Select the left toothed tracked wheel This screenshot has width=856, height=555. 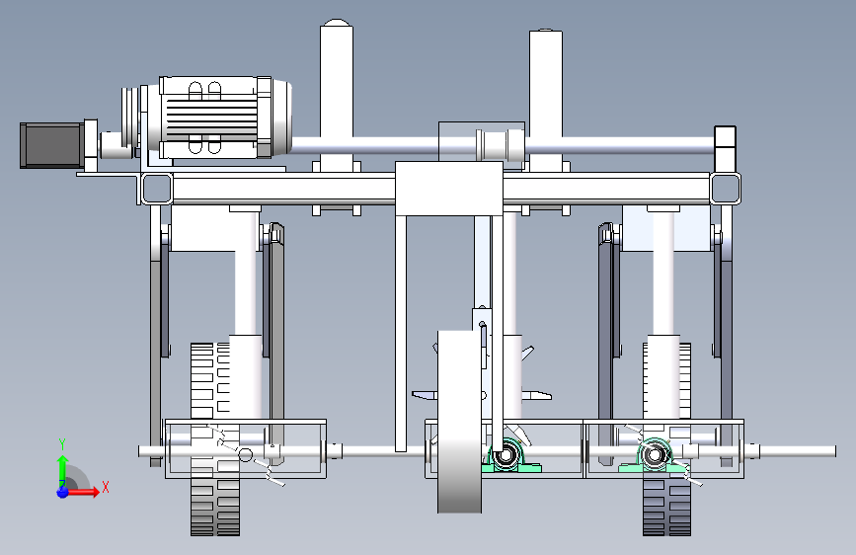pyautogui.click(x=214, y=439)
